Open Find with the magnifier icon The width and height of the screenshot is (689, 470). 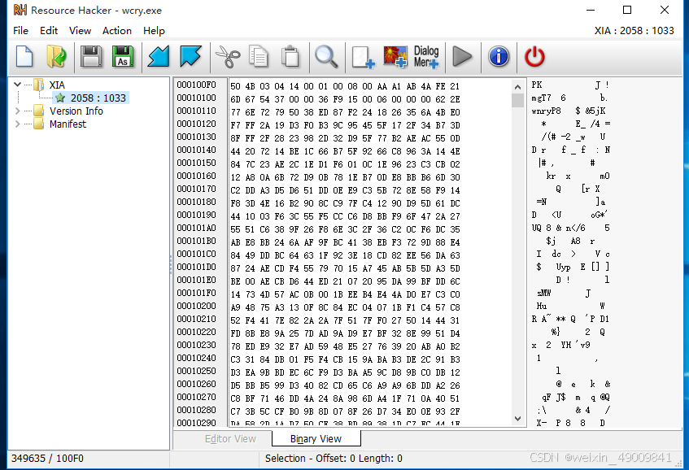[326, 57]
